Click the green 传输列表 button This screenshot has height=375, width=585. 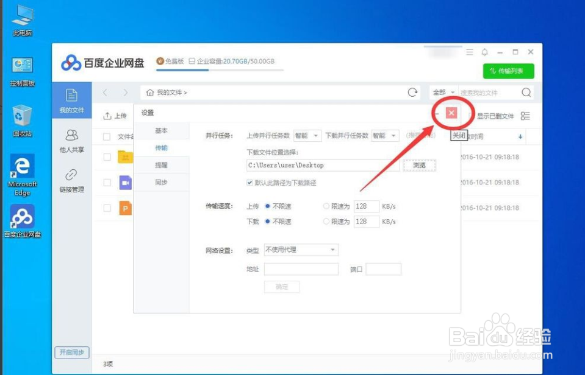tap(508, 71)
